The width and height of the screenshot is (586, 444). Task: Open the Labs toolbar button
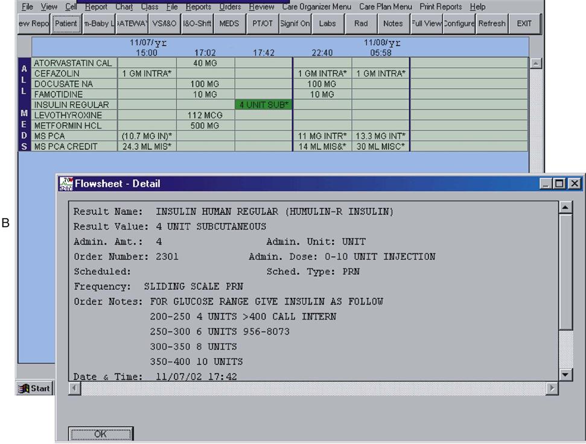pyautogui.click(x=328, y=24)
